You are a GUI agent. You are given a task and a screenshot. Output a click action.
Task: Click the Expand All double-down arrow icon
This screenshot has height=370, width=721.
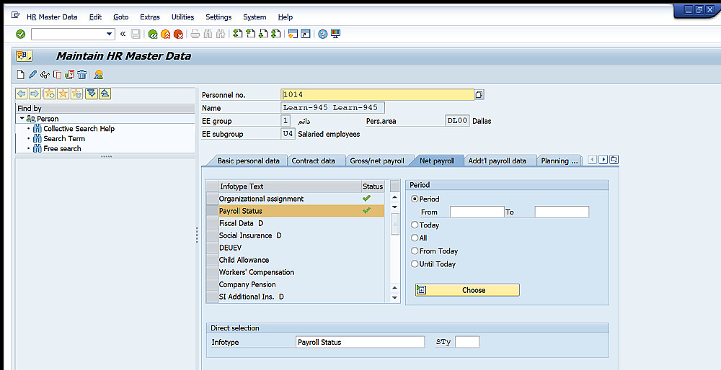point(91,94)
